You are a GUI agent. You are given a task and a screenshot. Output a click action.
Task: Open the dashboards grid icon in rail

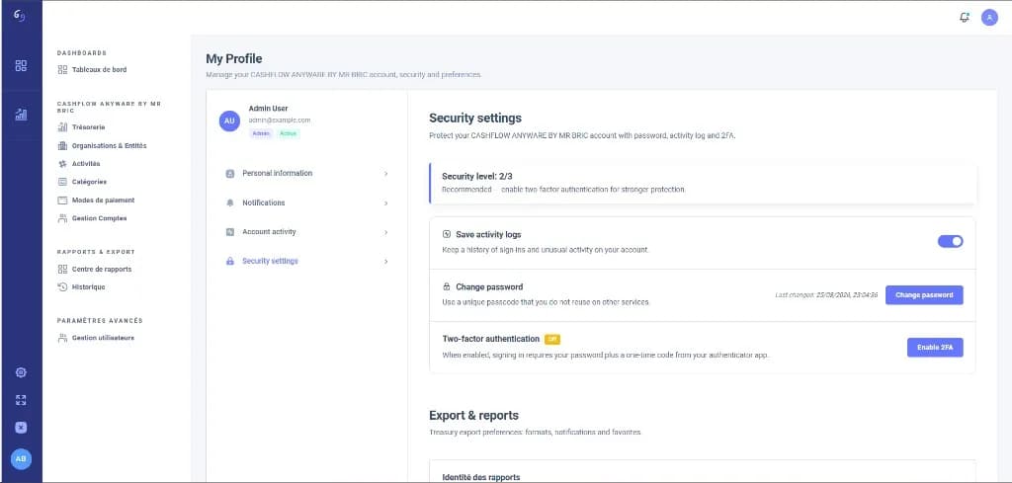[22, 65]
